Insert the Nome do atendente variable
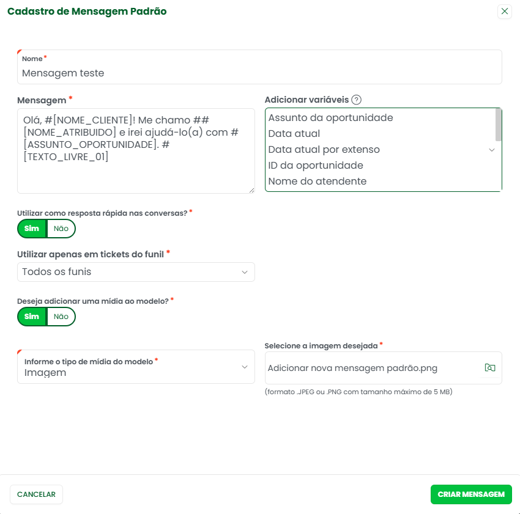This screenshot has width=520, height=514. pyautogui.click(x=317, y=182)
